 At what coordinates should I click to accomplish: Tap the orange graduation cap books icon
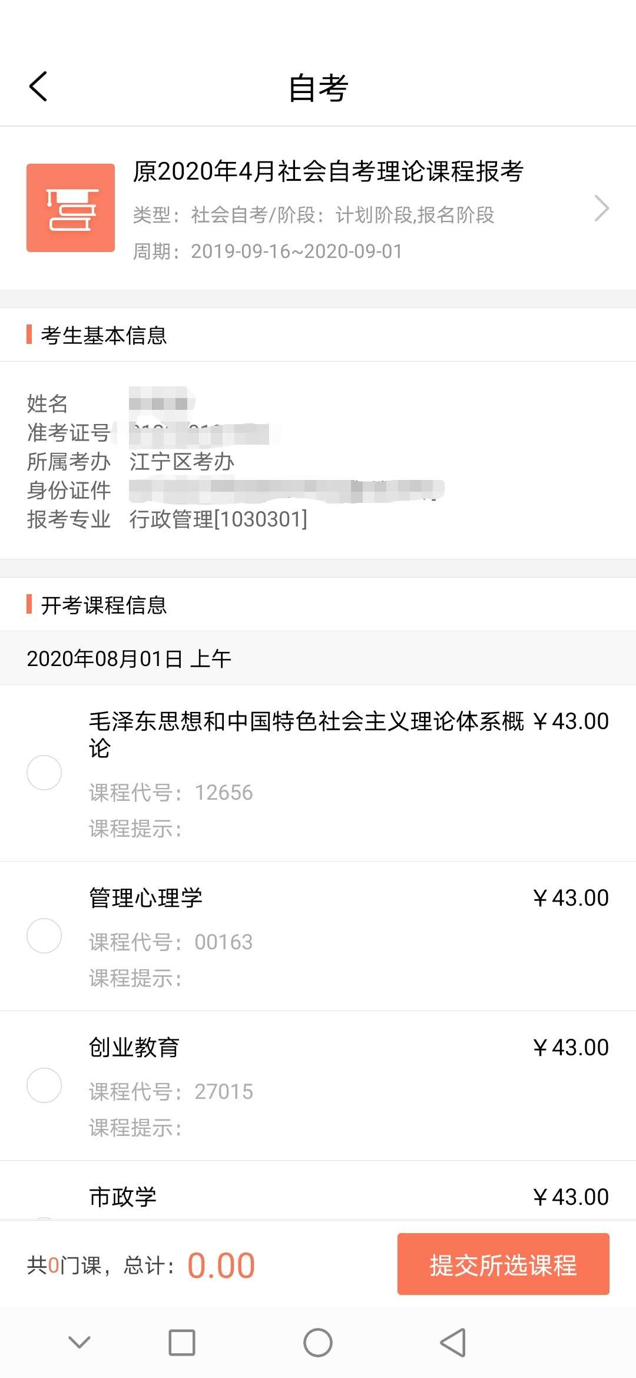click(71, 208)
